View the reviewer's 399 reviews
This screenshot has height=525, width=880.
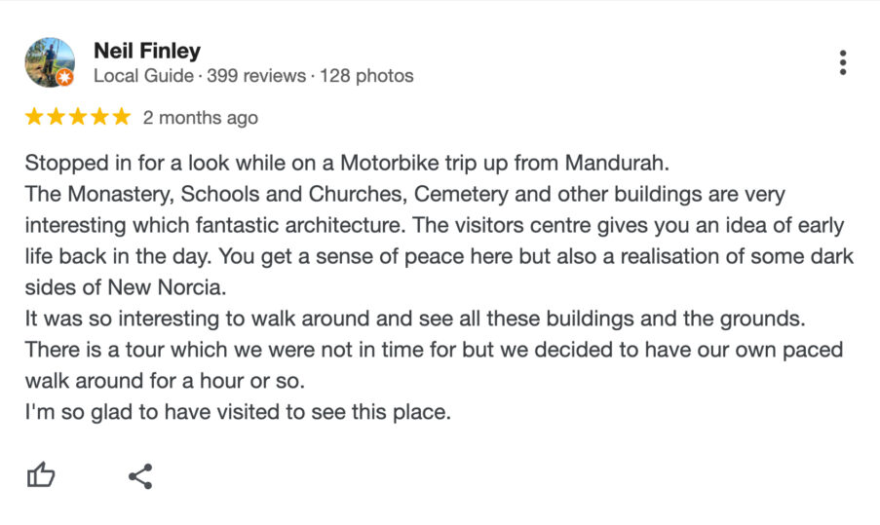(x=256, y=76)
